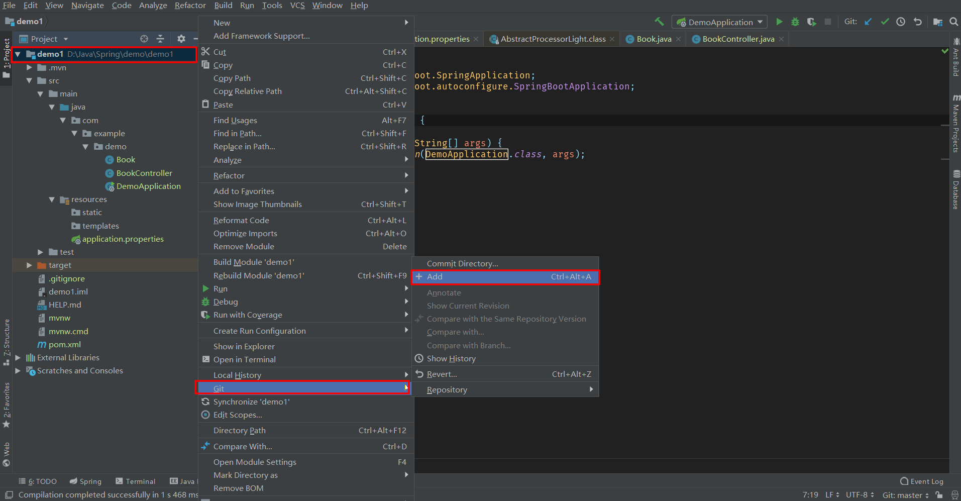Update project with blue Git arrow
961x501 pixels.
click(x=868, y=22)
